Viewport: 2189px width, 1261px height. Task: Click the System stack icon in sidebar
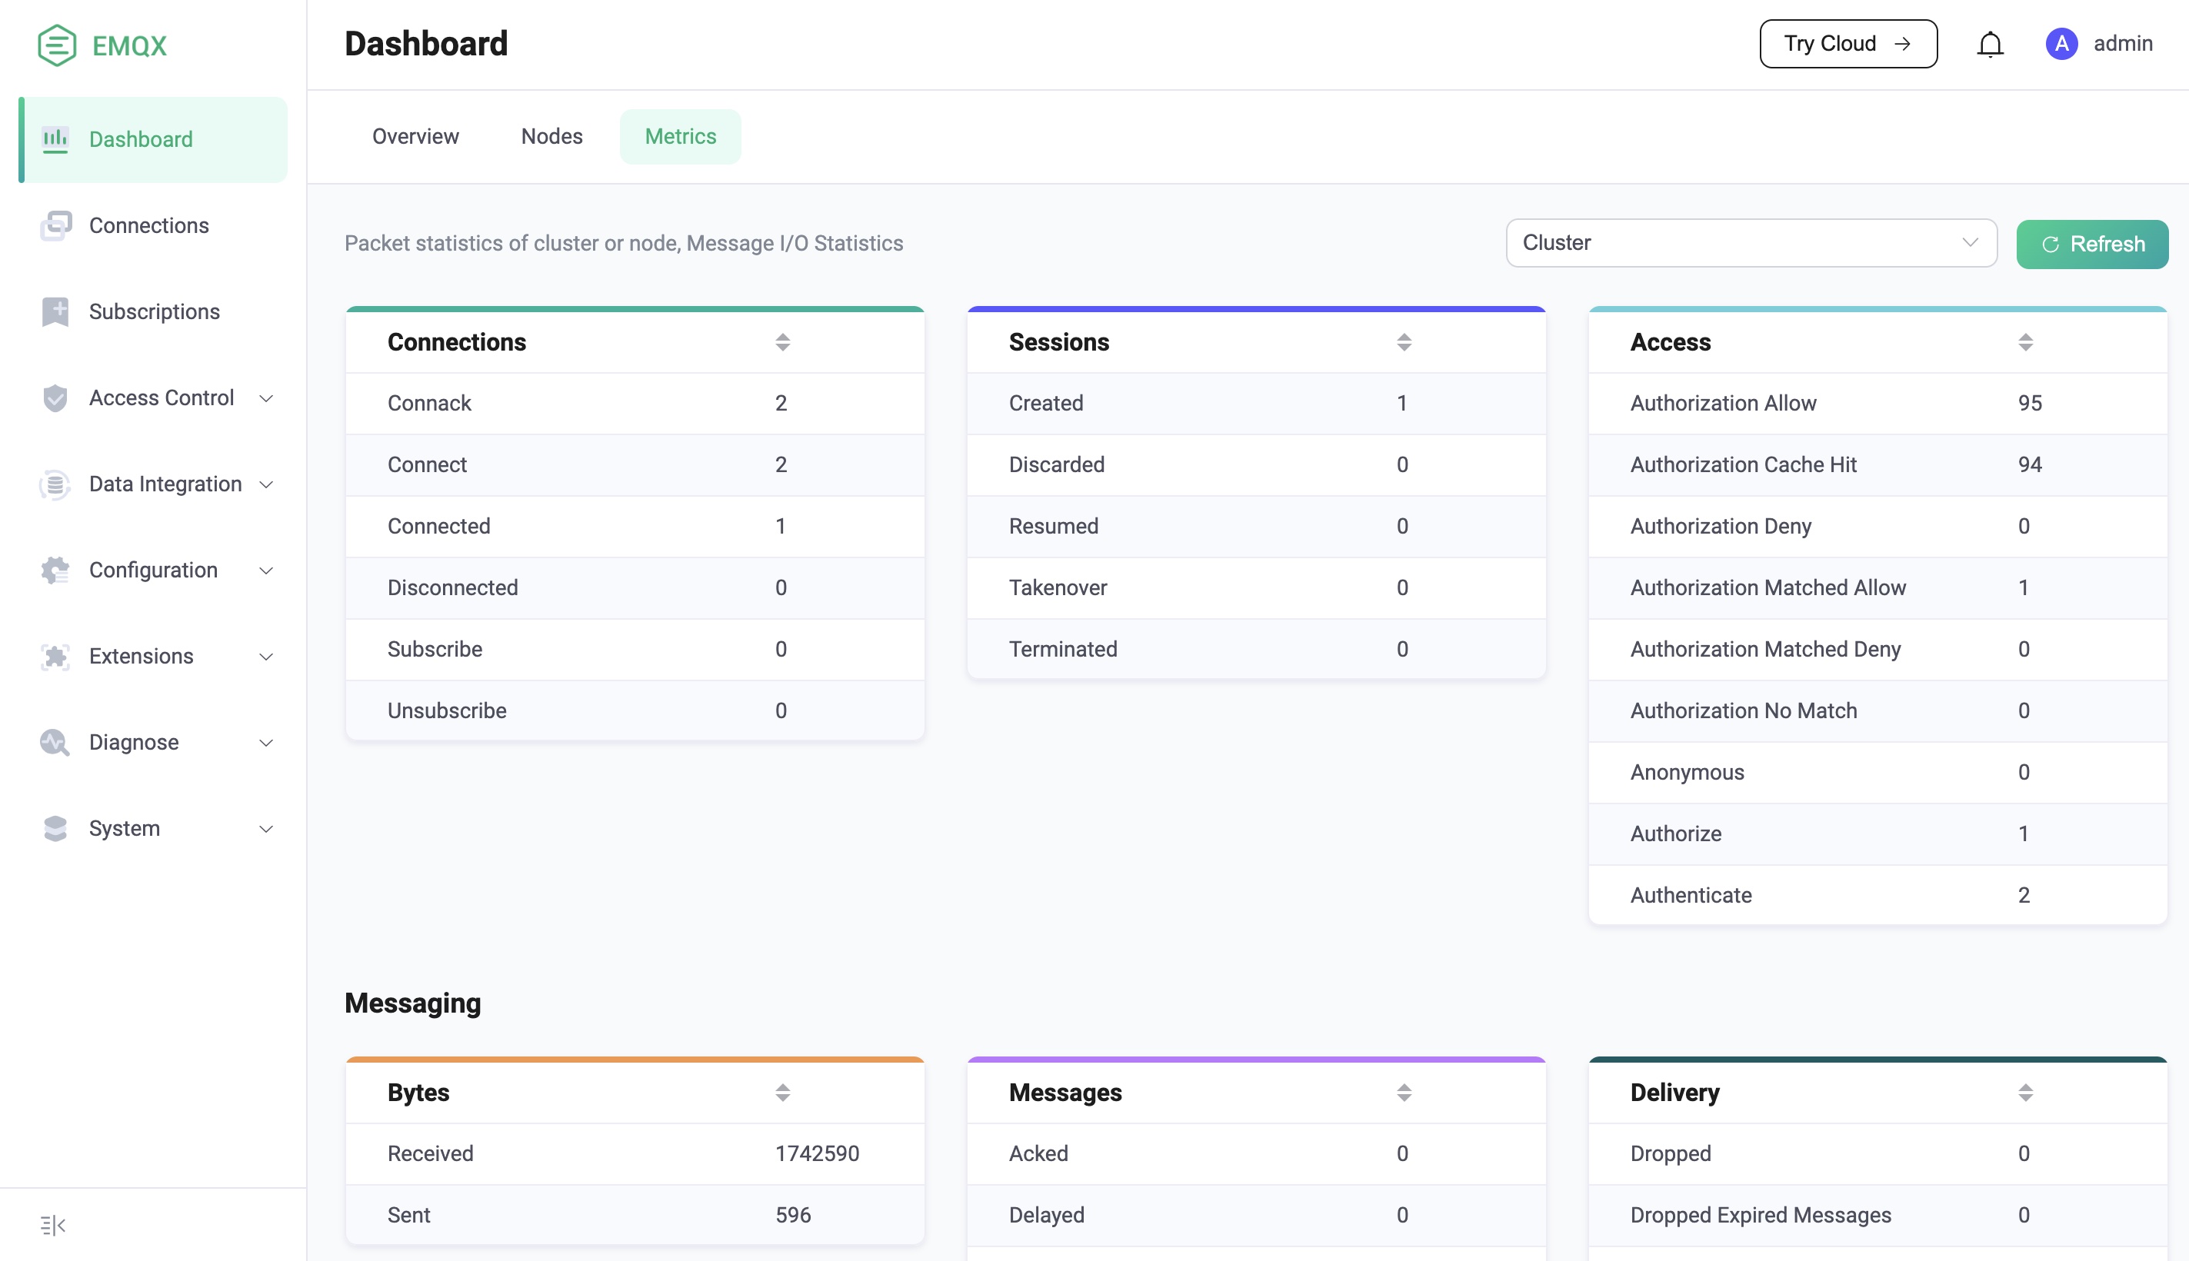coord(55,828)
